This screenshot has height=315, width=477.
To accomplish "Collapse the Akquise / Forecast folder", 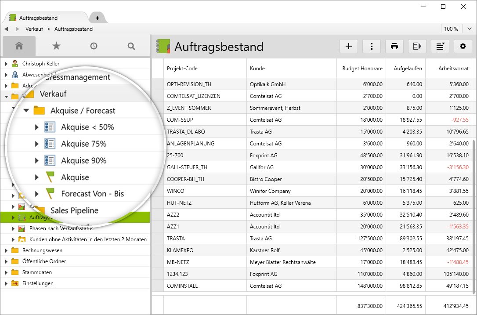I will [26, 110].
